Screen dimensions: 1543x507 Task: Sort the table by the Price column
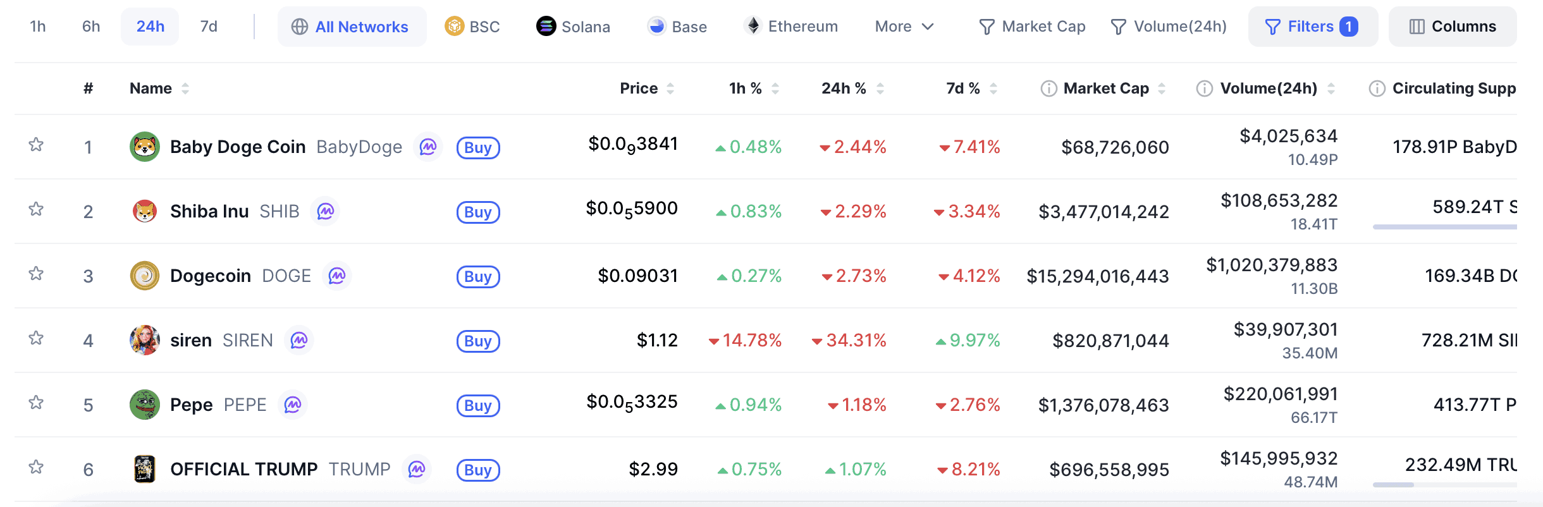(639, 89)
